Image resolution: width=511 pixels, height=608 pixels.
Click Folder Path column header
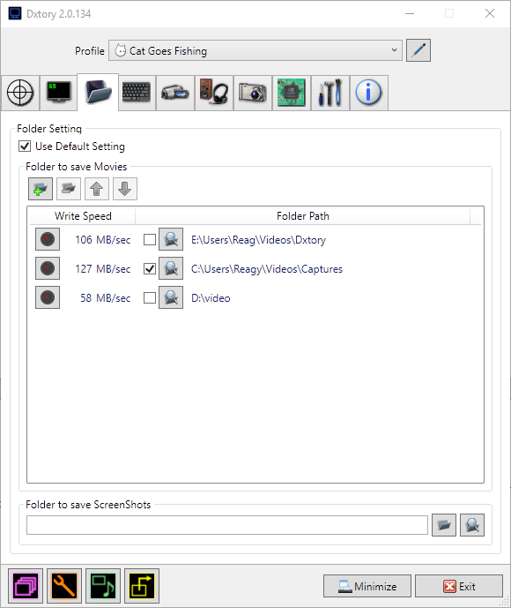point(303,216)
